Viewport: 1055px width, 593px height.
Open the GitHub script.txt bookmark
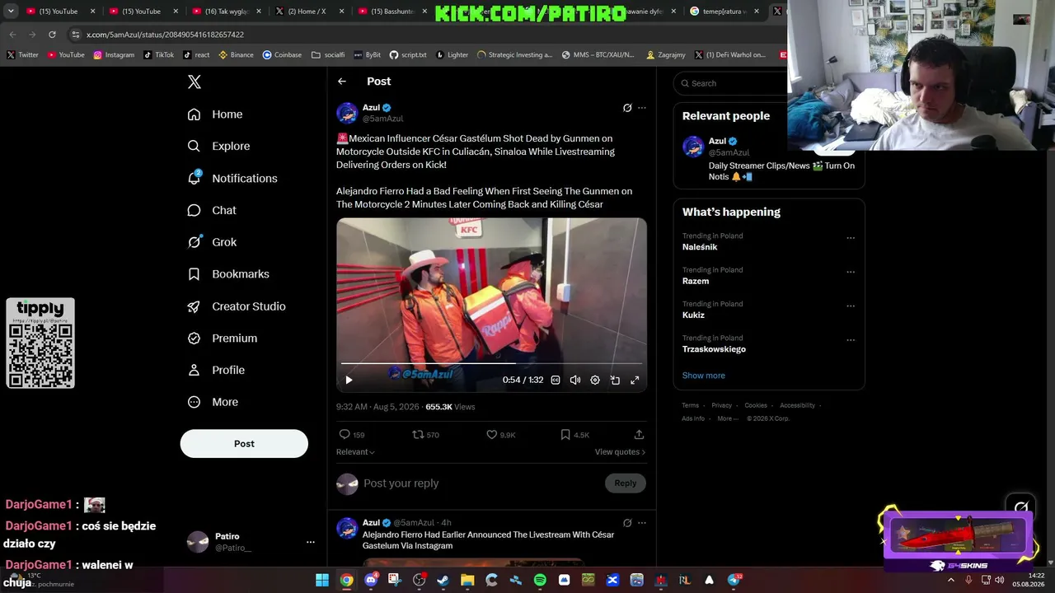407,55
